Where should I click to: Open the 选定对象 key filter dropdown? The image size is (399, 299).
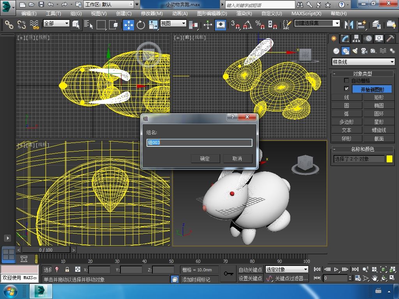point(287,269)
